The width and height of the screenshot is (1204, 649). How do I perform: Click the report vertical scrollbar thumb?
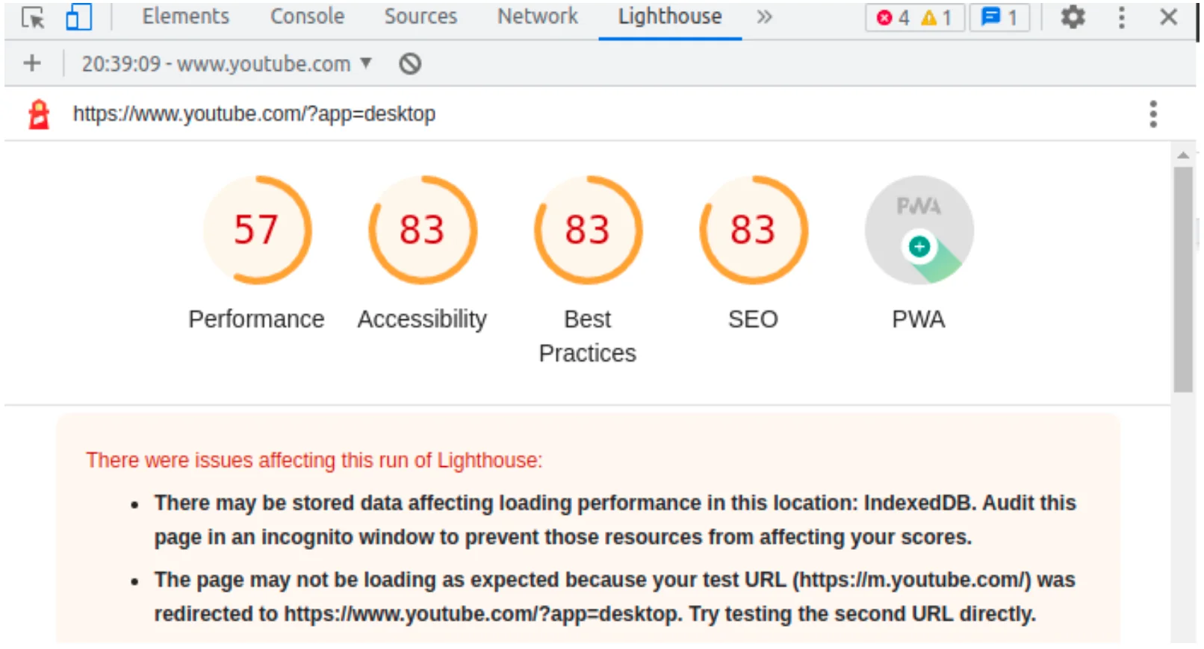[1182, 280]
